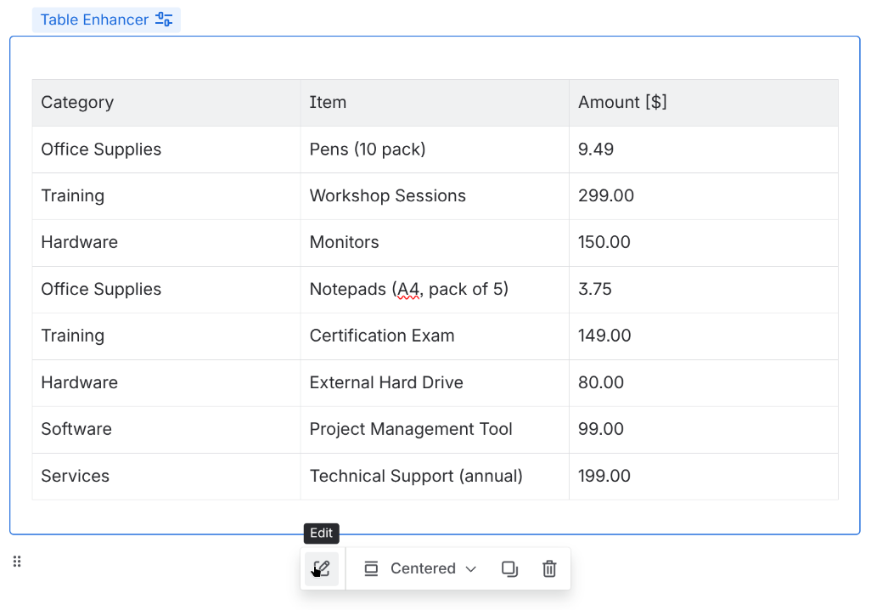Select the Category column header

pyautogui.click(x=77, y=103)
